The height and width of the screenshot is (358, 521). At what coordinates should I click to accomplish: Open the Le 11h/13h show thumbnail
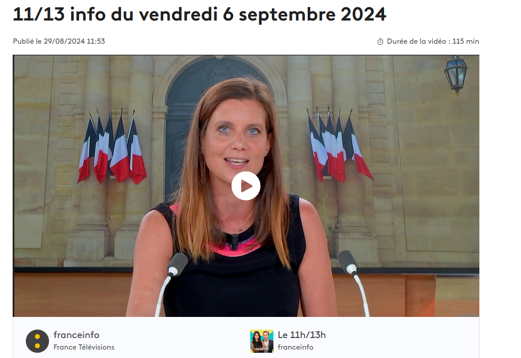(x=262, y=341)
